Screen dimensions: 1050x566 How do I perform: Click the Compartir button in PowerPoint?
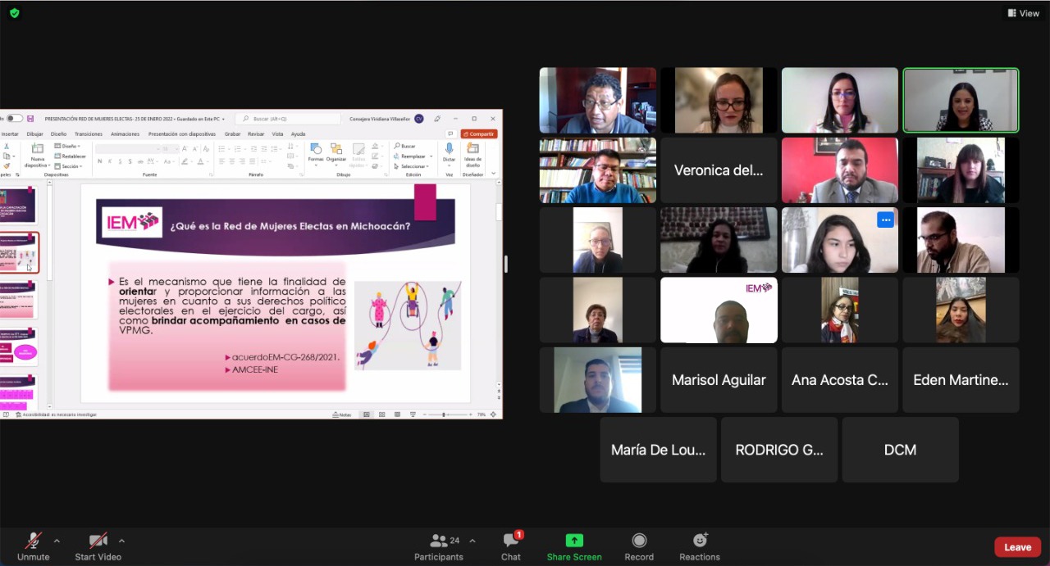[x=479, y=134]
